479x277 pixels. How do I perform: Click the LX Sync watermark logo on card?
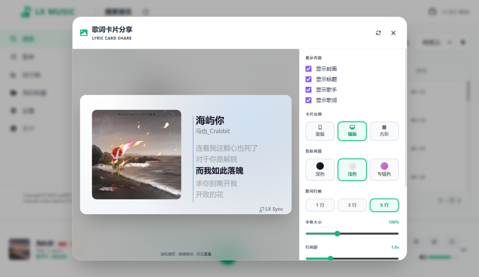(x=271, y=209)
